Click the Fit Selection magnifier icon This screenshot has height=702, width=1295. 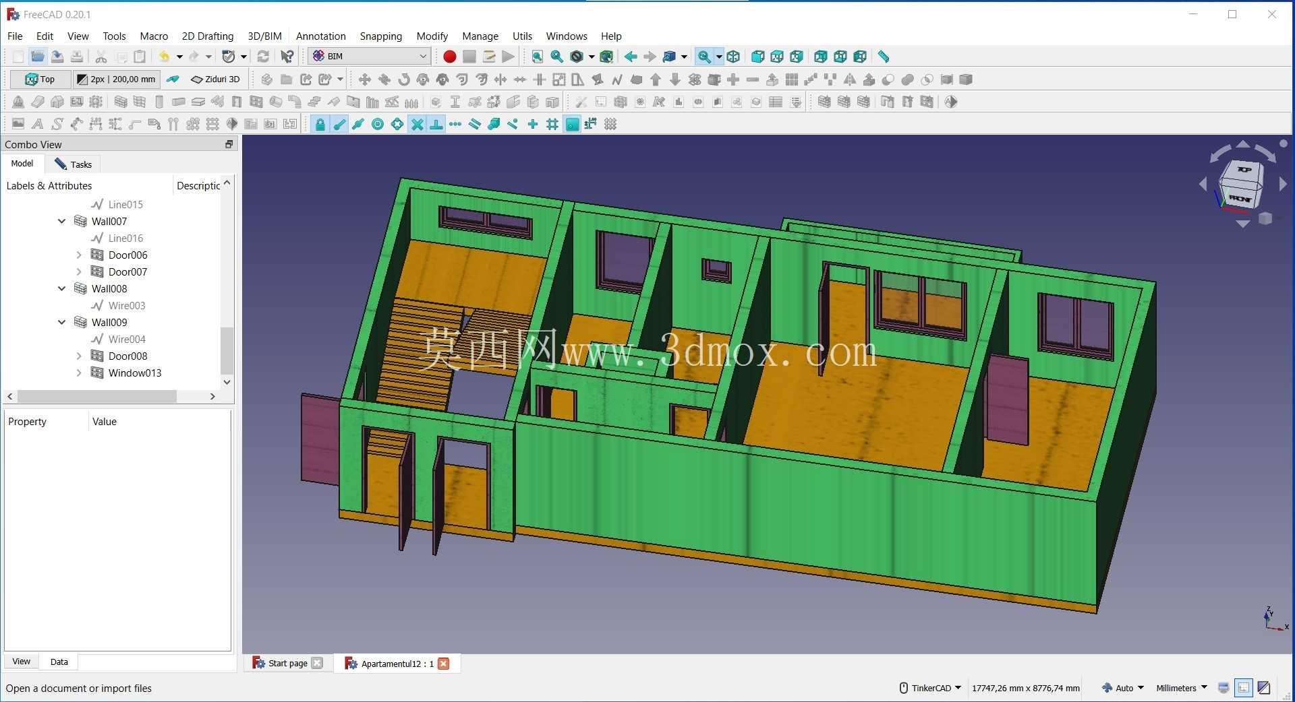(x=556, y=57)
